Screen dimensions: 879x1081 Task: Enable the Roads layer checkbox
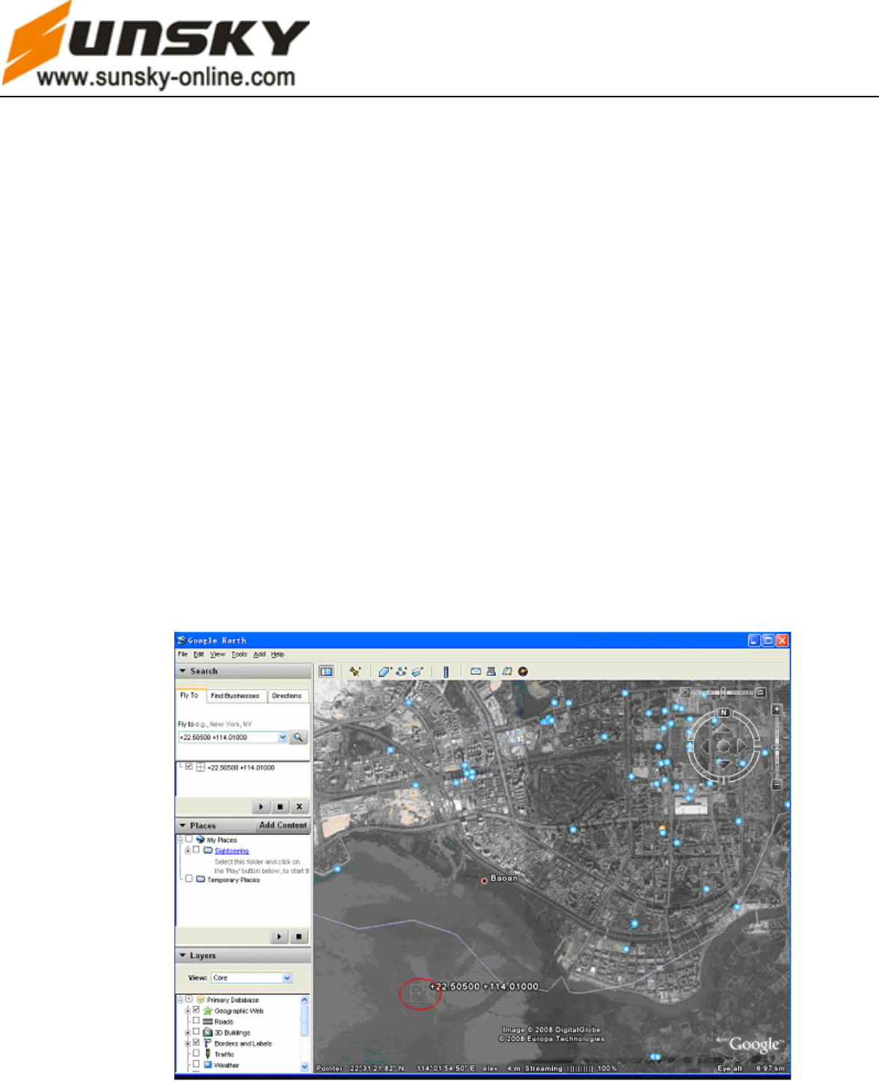click(x=197, y=1021)
